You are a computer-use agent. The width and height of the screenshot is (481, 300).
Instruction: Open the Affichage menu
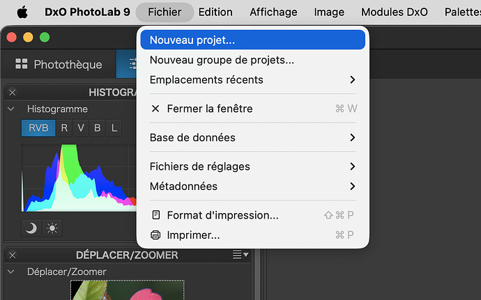coord(273,13)
